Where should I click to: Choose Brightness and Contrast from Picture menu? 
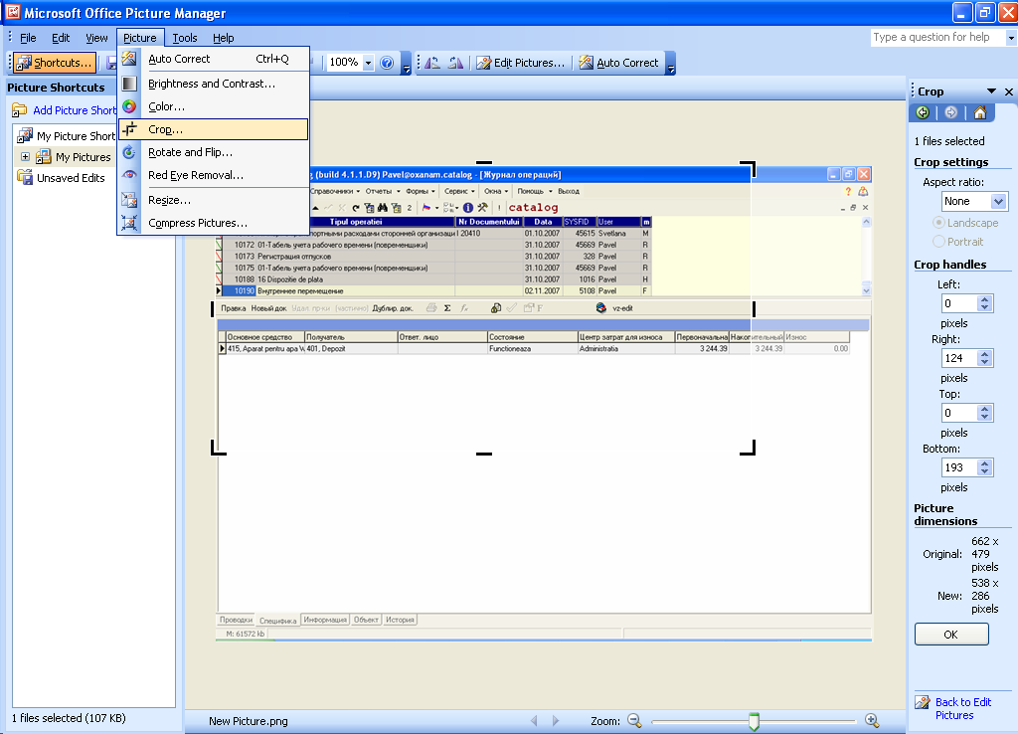213,84
